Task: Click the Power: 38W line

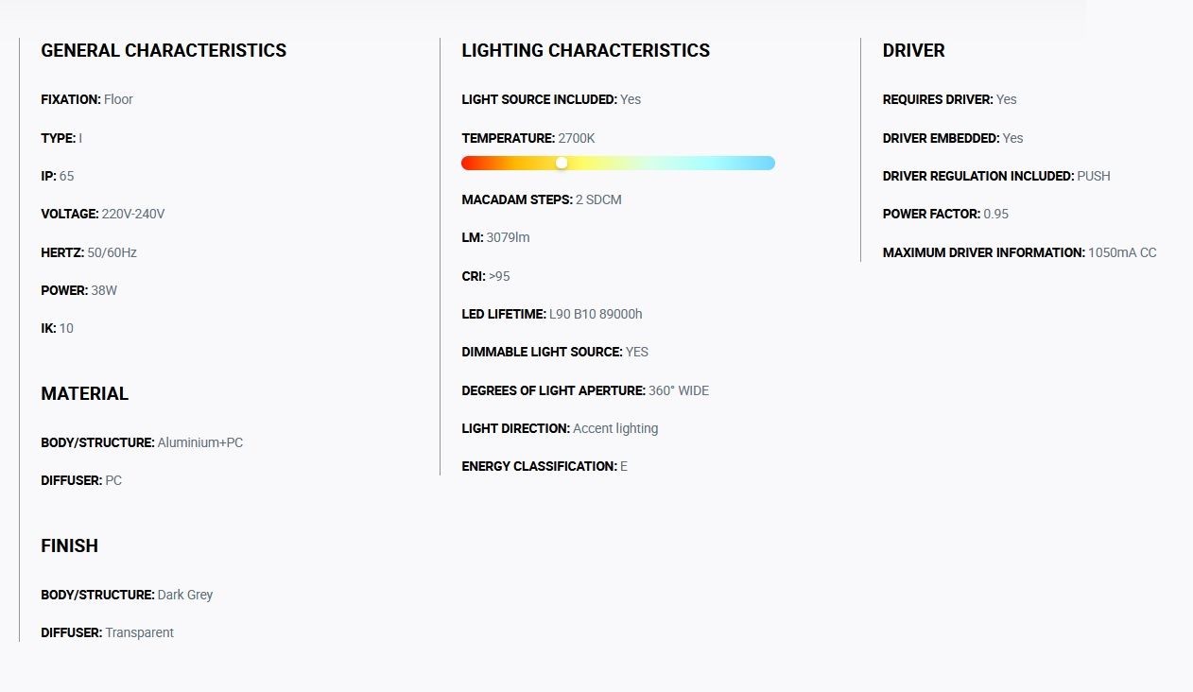Action: point(79,290)
